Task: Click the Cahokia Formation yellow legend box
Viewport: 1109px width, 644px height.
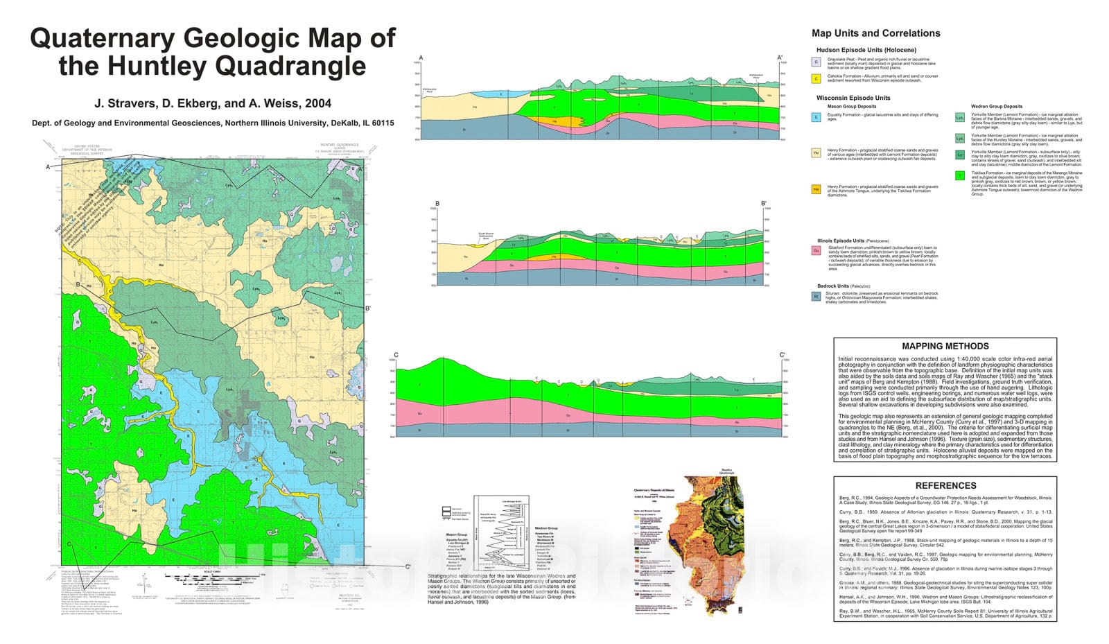Action: [816, 78]
